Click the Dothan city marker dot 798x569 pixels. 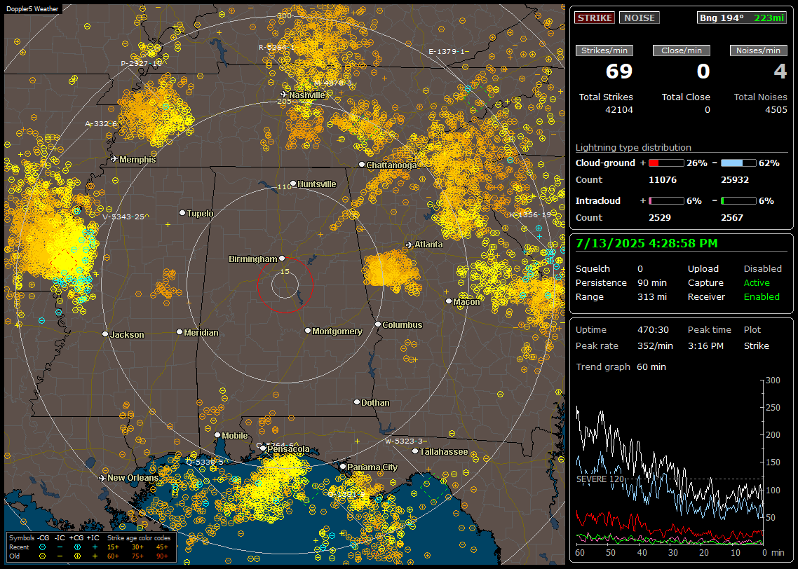pyautogui.click(x=357, y=402)
